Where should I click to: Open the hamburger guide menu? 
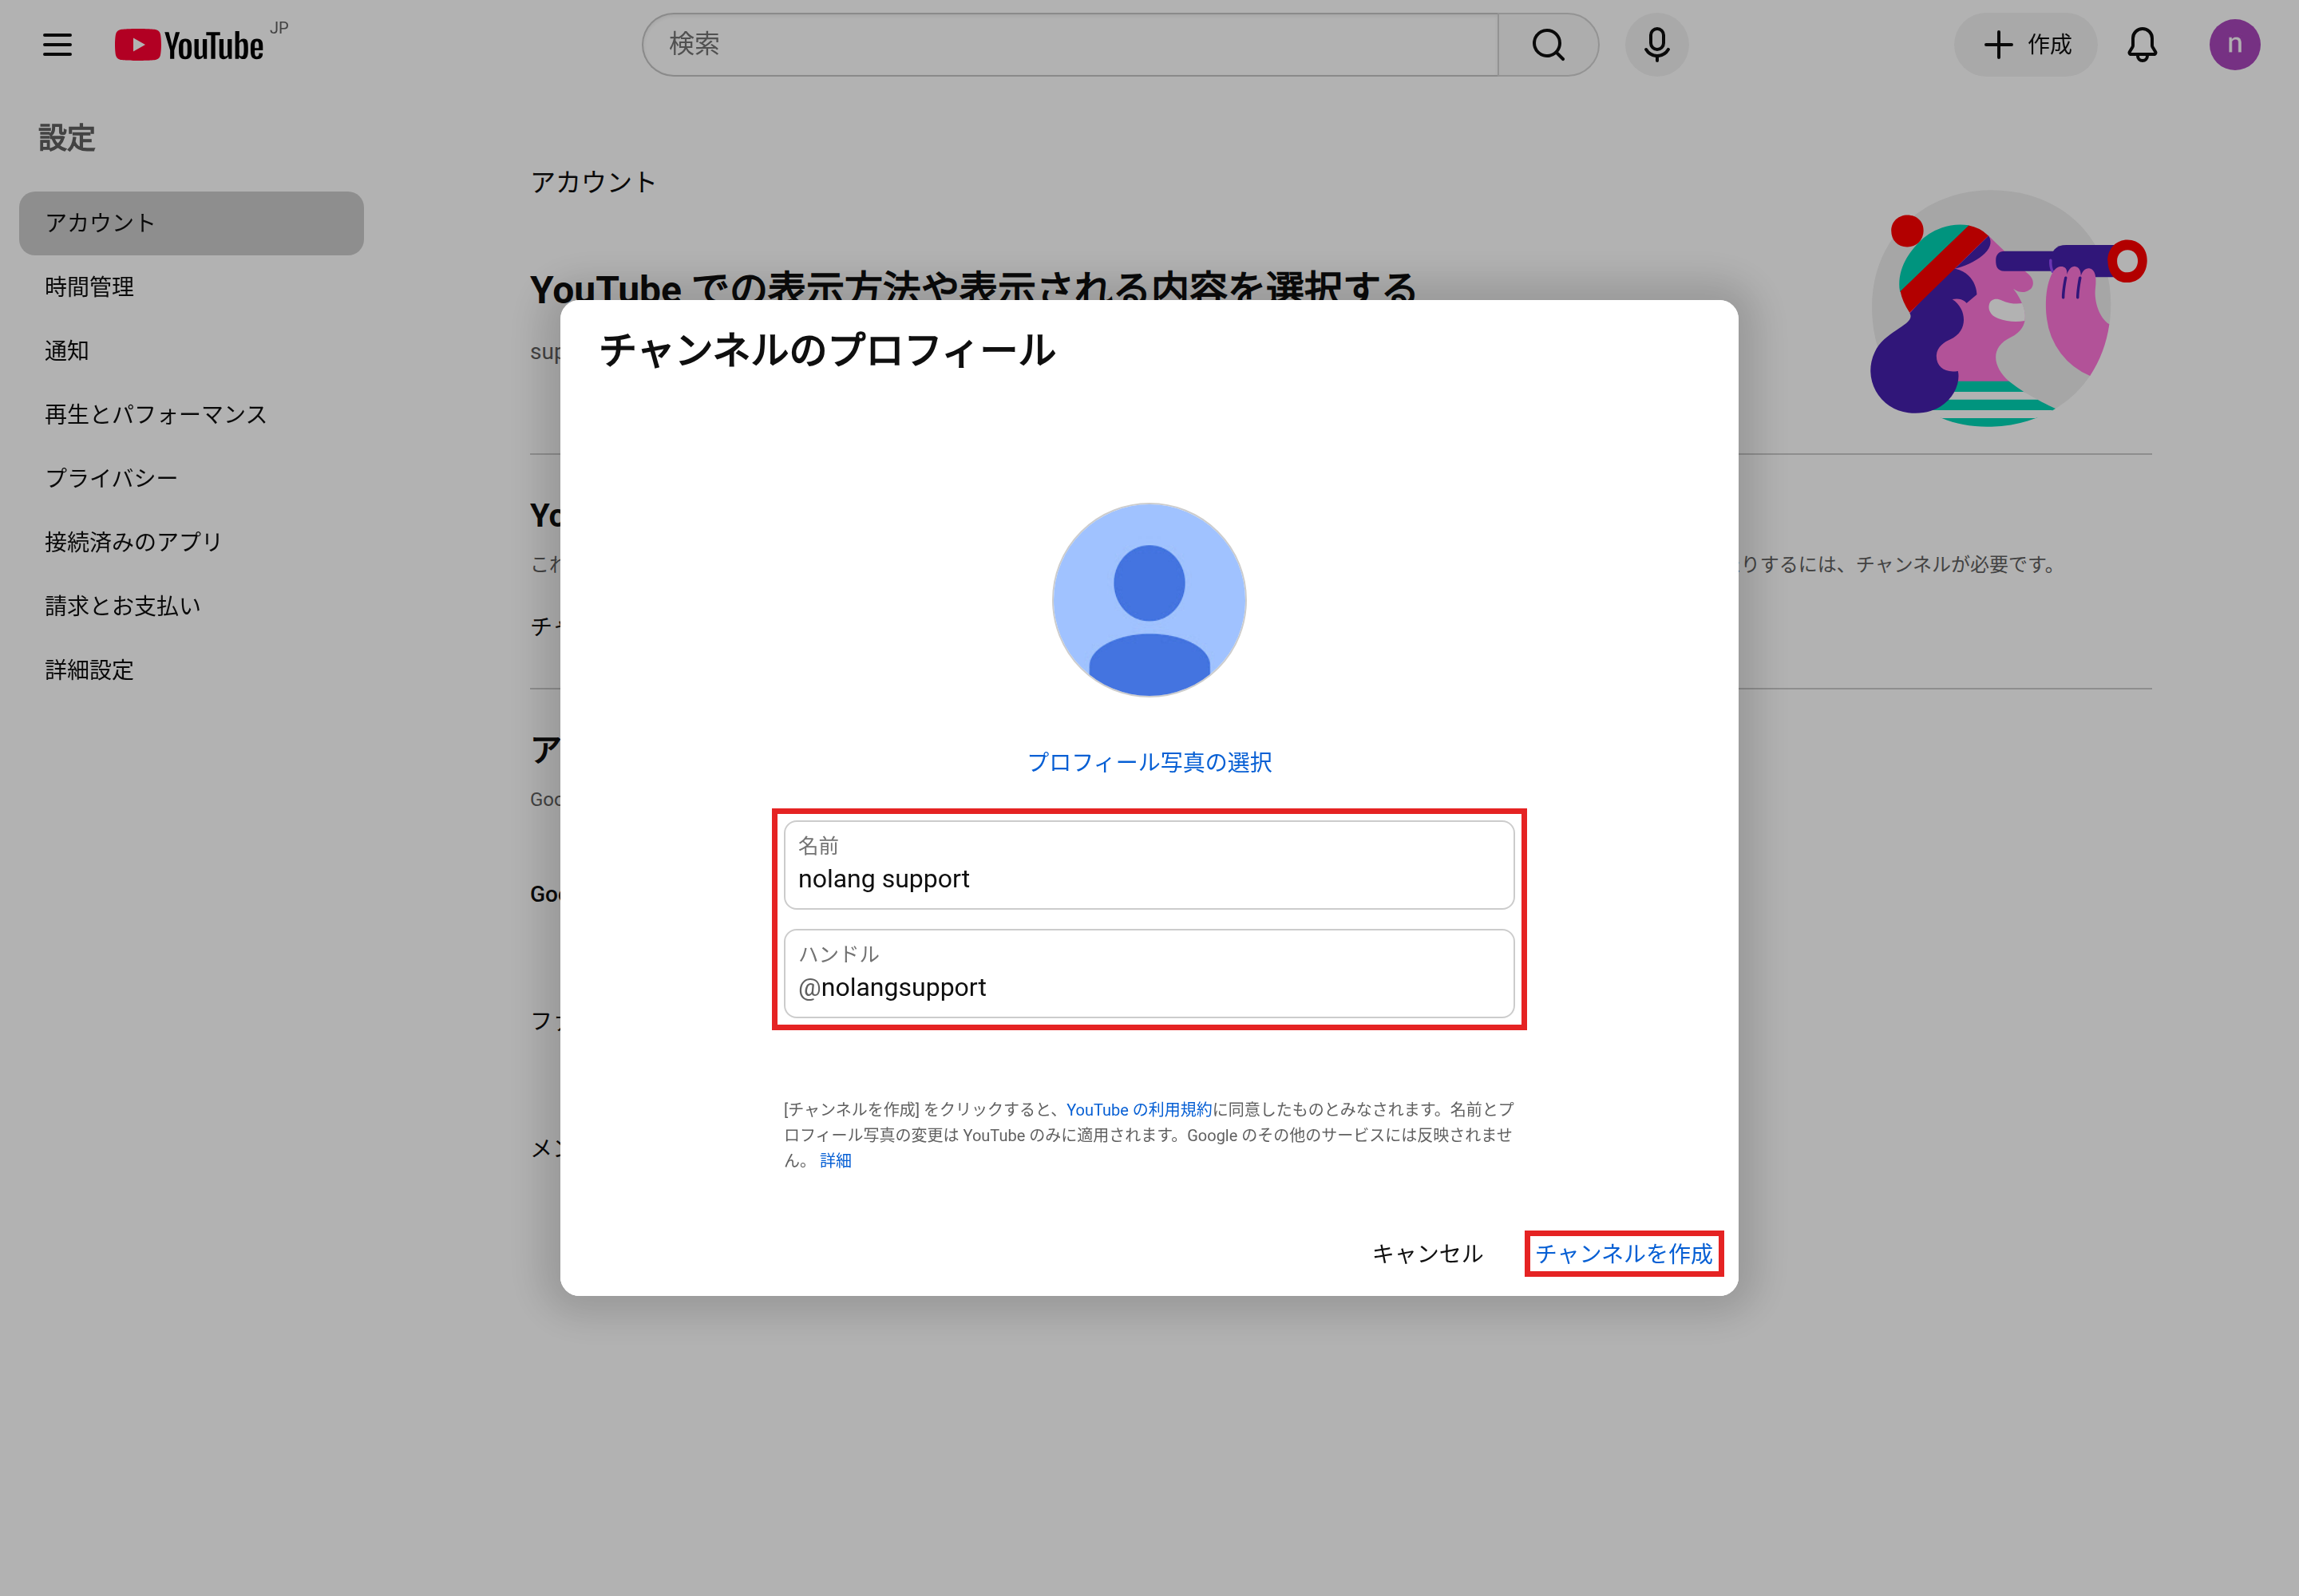pos(57,45)
